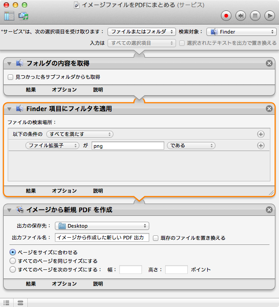This screenshot has height=307, width=279.
Task: Open 結果 tab of Finder filter action
Action: [31, 191]
